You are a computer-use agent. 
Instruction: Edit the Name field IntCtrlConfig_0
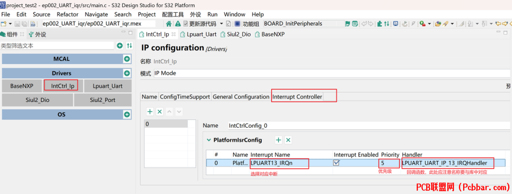[x=369, y=126]
